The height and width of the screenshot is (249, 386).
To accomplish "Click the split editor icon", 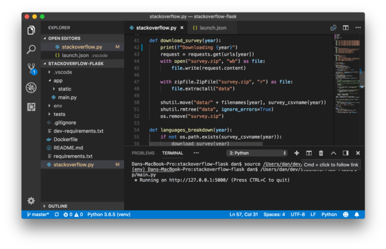I will click(x=346, y=28).
